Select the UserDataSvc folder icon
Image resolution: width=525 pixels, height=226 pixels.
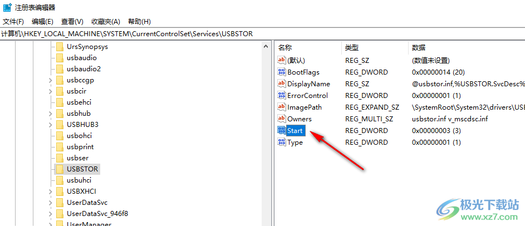60,203
